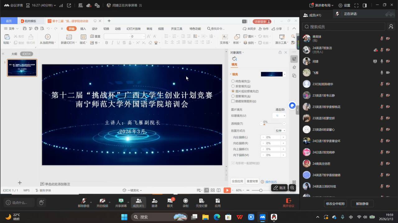Open the 放置方式 stretch dropdown

(279, 130)
